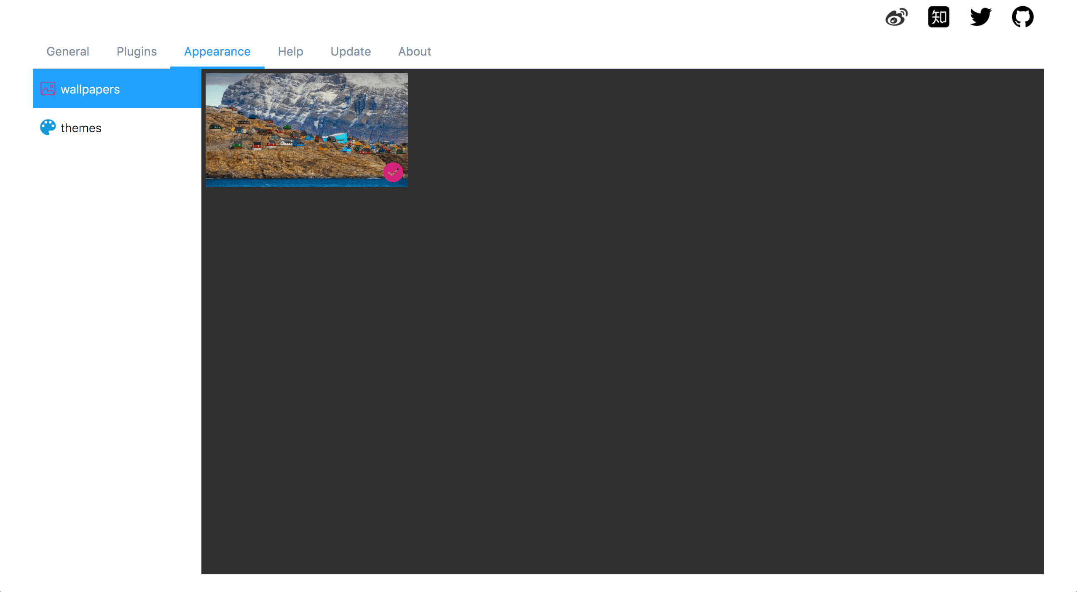
Task: Switch to the General tab
Action: (68, 51)
